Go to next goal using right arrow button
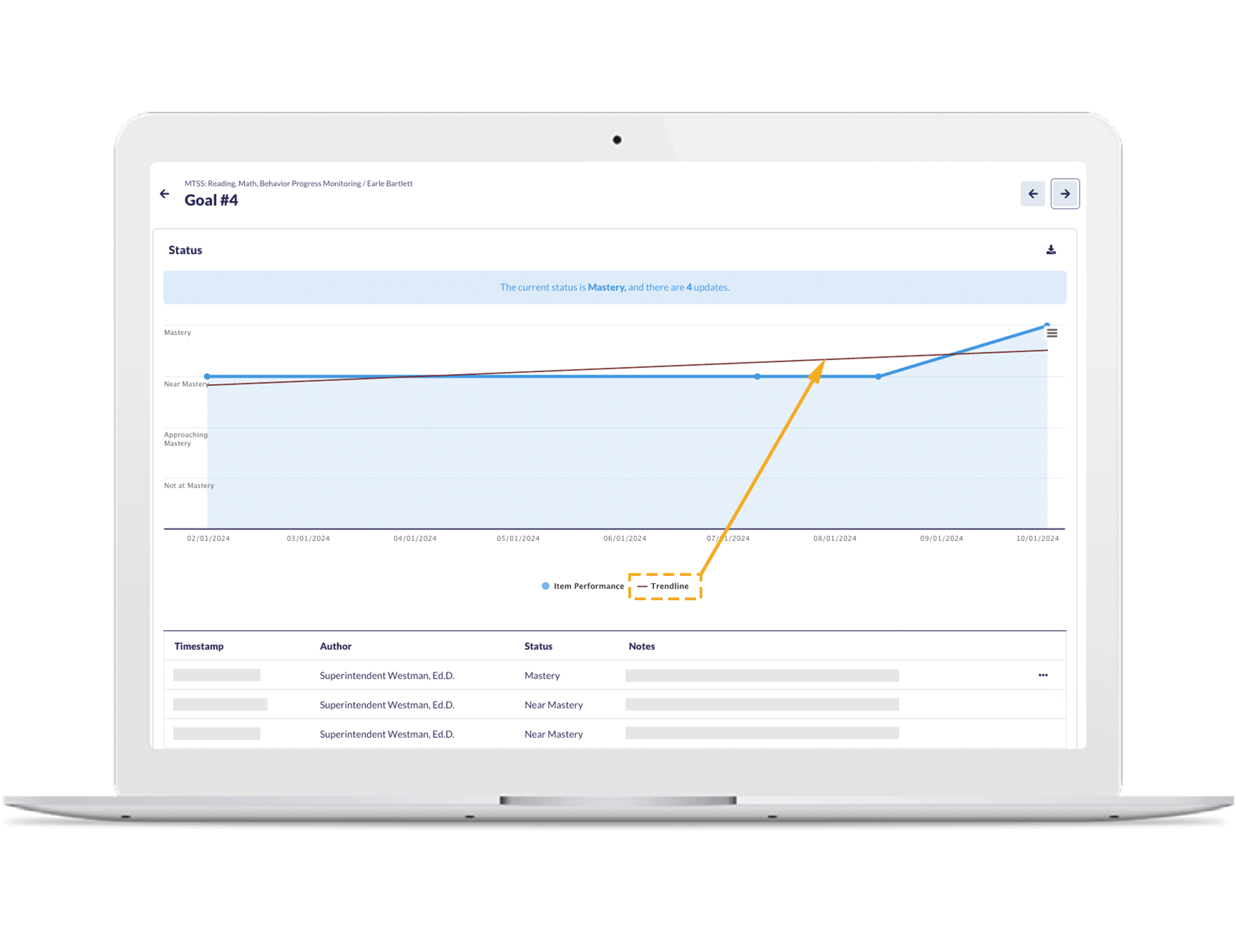This screenshot has width=1235, height=943. pyautogui.click(x=1065, y=194)
